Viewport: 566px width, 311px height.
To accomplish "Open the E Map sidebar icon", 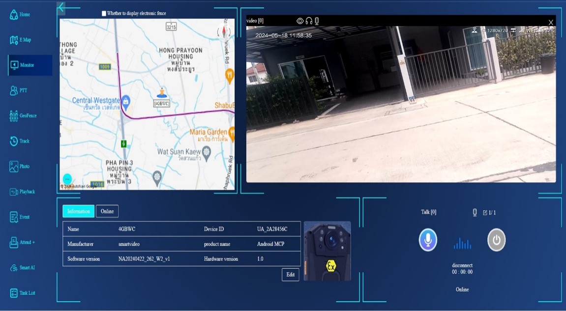I will [x=14, y=40].
